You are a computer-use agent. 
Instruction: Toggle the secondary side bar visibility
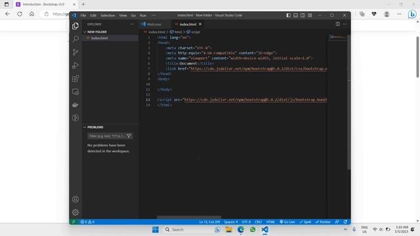tap(303, 15)
